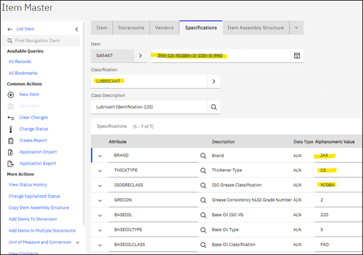Expand the BRAND specification row
Image resolution: width=363 pixels, height=255 pixels.
pos(100,156)
